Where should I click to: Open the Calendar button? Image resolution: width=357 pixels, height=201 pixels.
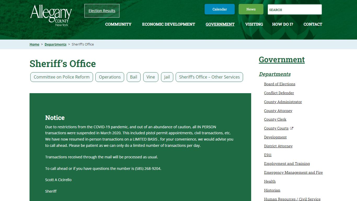coord(220,9)
